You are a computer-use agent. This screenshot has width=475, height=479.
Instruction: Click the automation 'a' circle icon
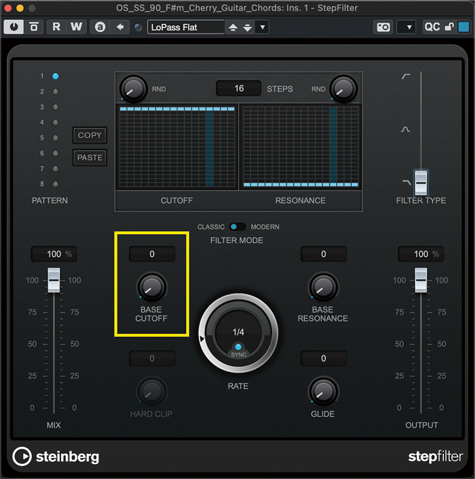[100, 27]
